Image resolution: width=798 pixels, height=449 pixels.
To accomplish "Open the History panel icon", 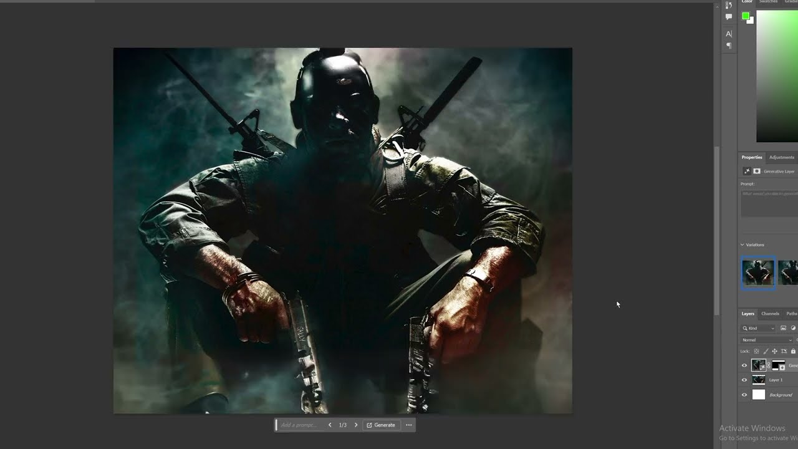I will click(x=729, y=5).
